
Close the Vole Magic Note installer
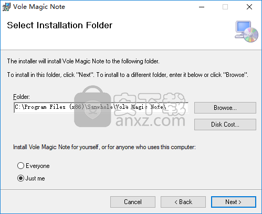[x=249, y=7]
